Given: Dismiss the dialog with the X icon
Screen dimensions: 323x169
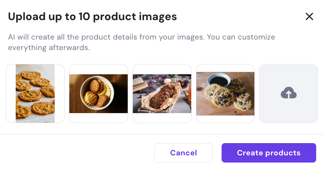Looking at the screenshot, I should coord(309,16).
